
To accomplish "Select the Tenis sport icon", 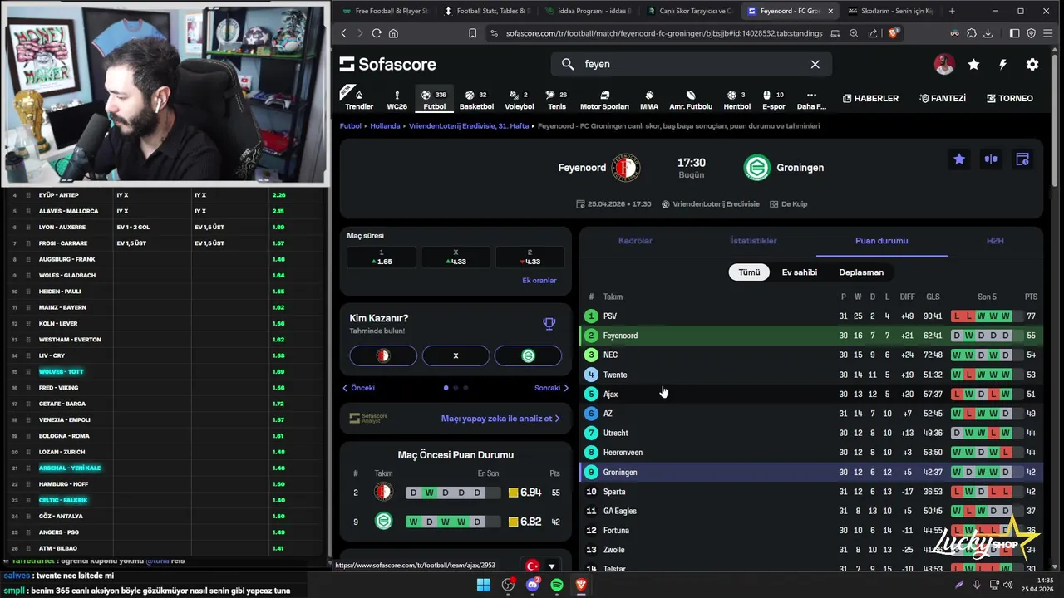I will point(557,100).
